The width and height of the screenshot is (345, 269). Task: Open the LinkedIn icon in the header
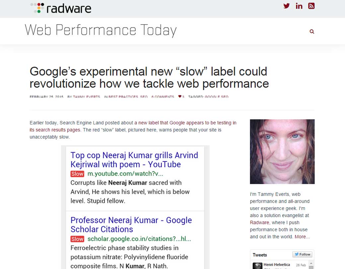pos(299,6)
